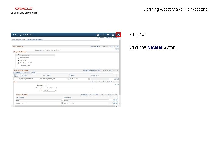Image resolution: width=219 pixels, height=164 pixels.
Task: Click first Record Alias input
Action: [x=86, y=101]
